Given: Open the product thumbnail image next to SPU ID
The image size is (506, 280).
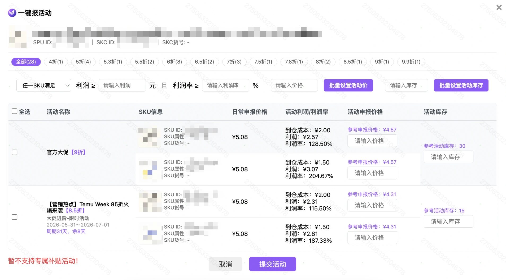Looking at the screenshot, I should (18, 37).
